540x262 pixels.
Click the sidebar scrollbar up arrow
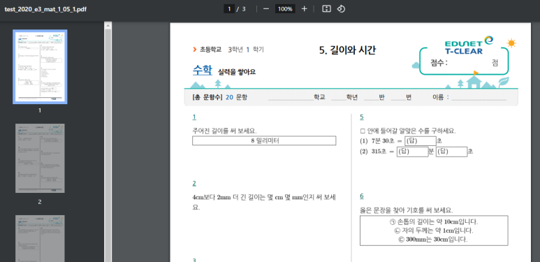(108, 25)
